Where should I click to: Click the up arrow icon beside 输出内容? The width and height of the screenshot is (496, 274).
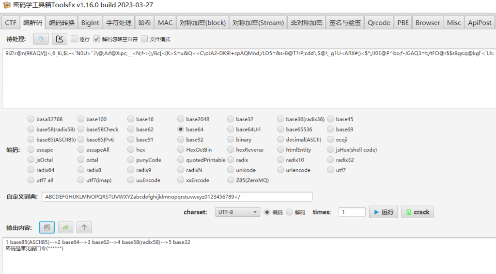tap(84, 227)
